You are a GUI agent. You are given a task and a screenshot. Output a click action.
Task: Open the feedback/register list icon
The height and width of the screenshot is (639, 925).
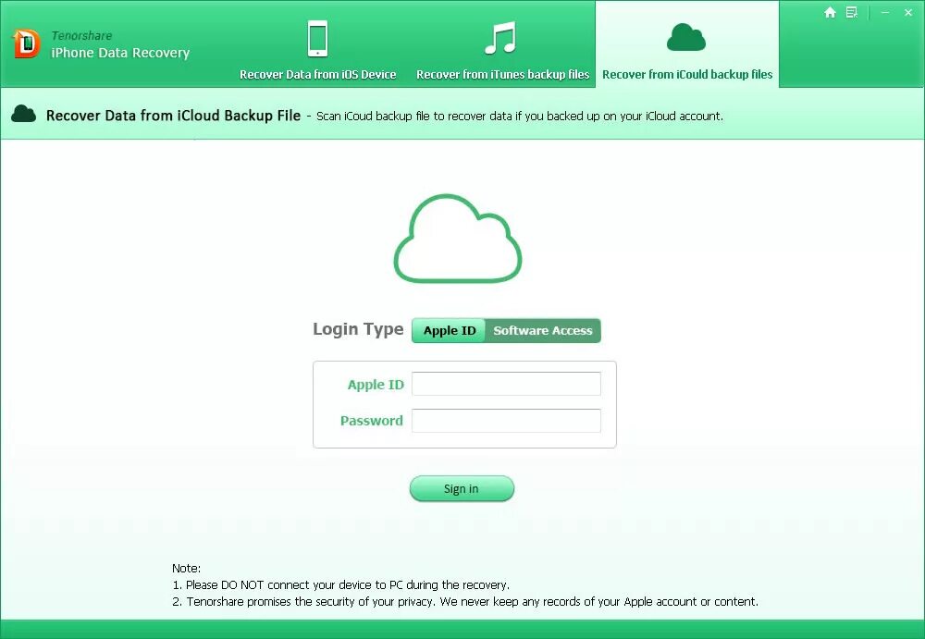pos(851,12)
